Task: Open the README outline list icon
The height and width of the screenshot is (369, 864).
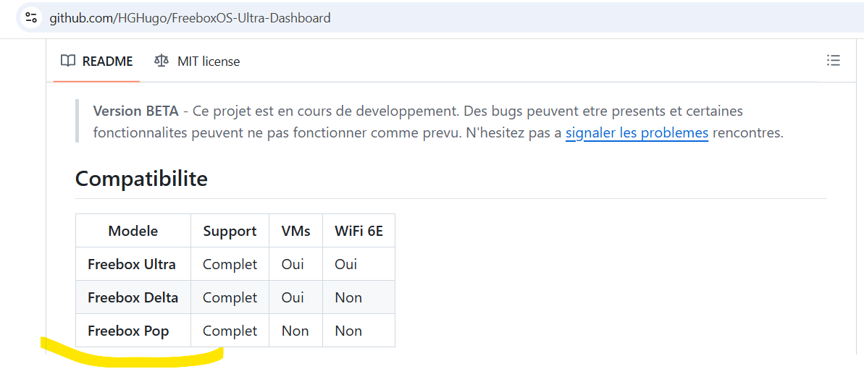Action: (834, 61)
